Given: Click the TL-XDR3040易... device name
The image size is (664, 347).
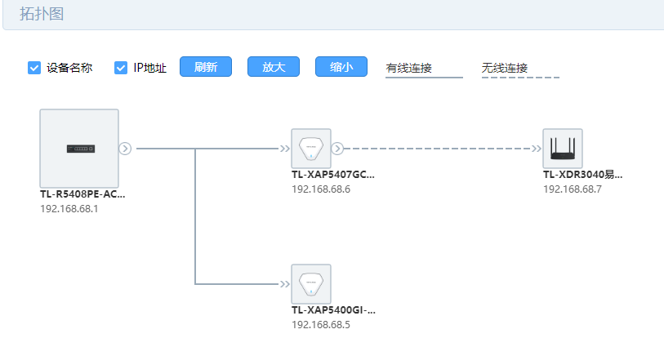Looking at the screenshot, I should pyautogui.click(x=582, y=175).
